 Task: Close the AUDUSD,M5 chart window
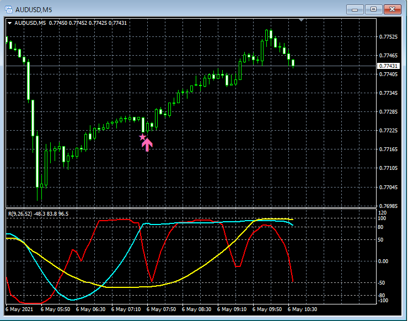393,9
